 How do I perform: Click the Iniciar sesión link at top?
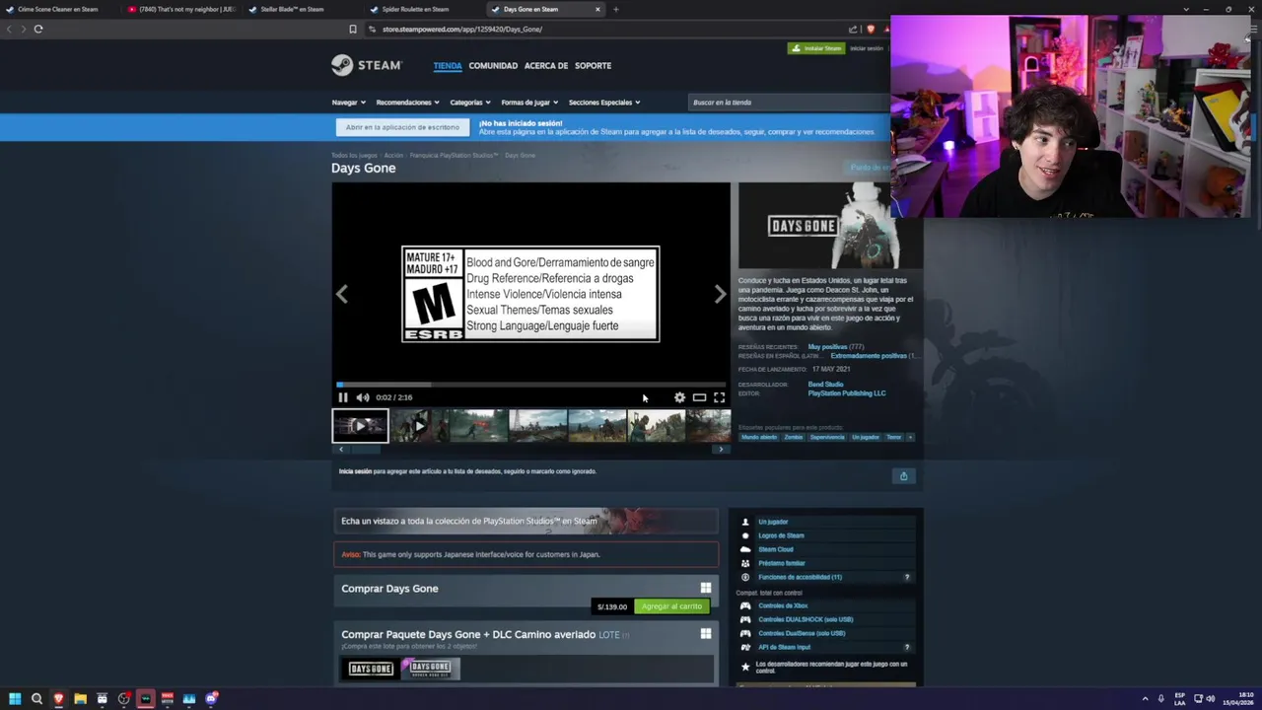(x=867, y=48)
